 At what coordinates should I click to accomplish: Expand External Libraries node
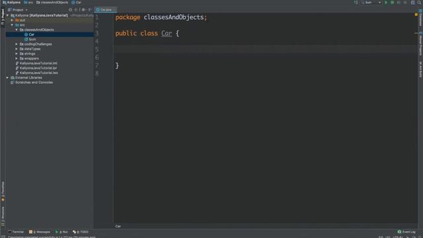pyautogui.click(x=7, y=78)
